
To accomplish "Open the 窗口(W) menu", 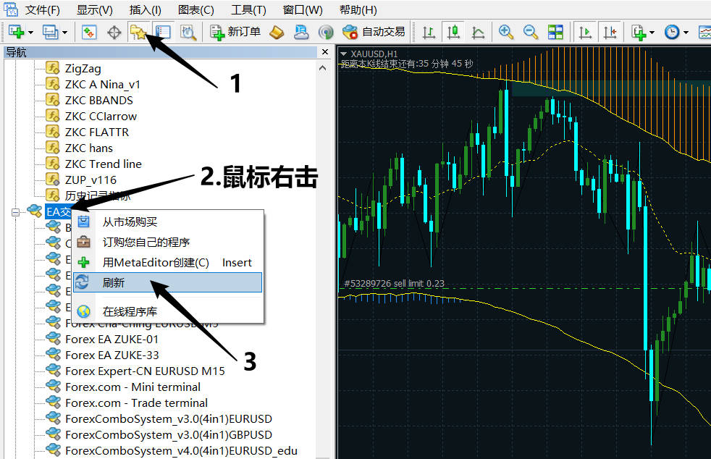I will (x=303, y=9).
